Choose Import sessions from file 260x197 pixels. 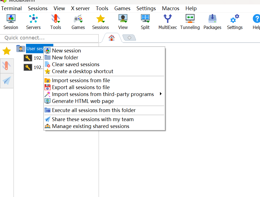(x=104, y=80)
